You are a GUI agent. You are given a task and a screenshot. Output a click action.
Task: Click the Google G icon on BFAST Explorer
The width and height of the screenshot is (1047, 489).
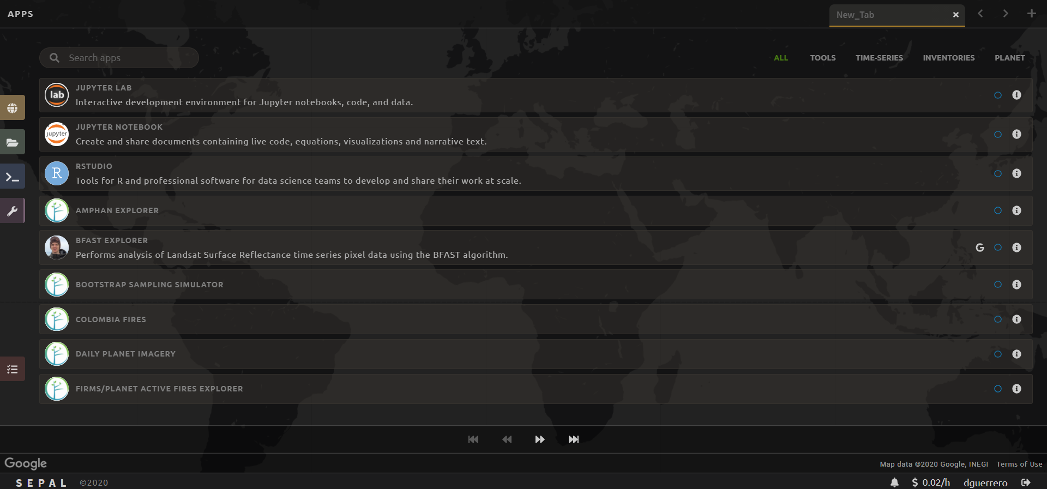pyautogui.click(x=980, y=247)
